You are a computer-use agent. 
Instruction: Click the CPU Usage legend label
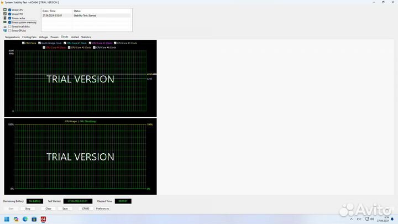coord(71,121)
